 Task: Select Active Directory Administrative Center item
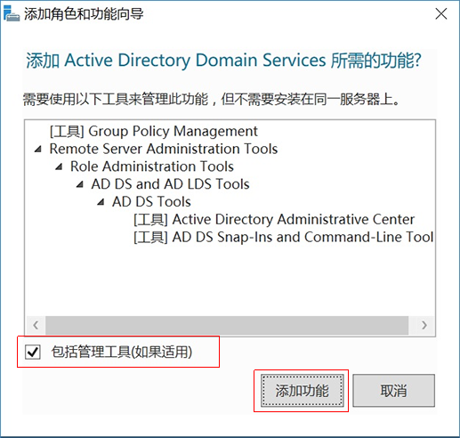(274, 220)
